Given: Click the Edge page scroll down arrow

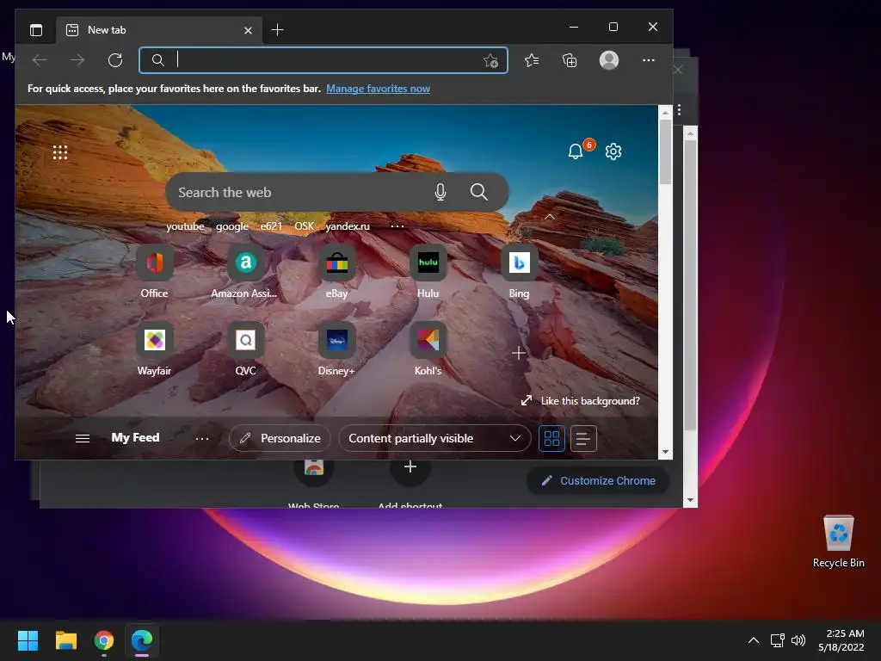Looking at the screenshot, I should (665, 452).
